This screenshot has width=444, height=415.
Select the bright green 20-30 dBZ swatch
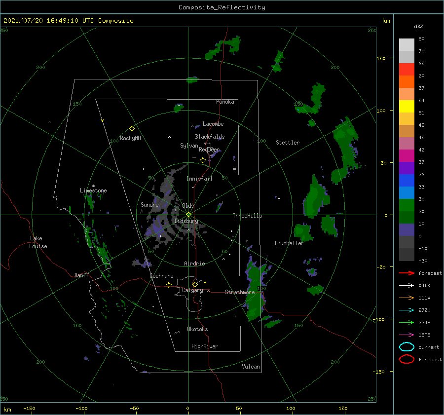pyautogui.click(x=407, y=205)
